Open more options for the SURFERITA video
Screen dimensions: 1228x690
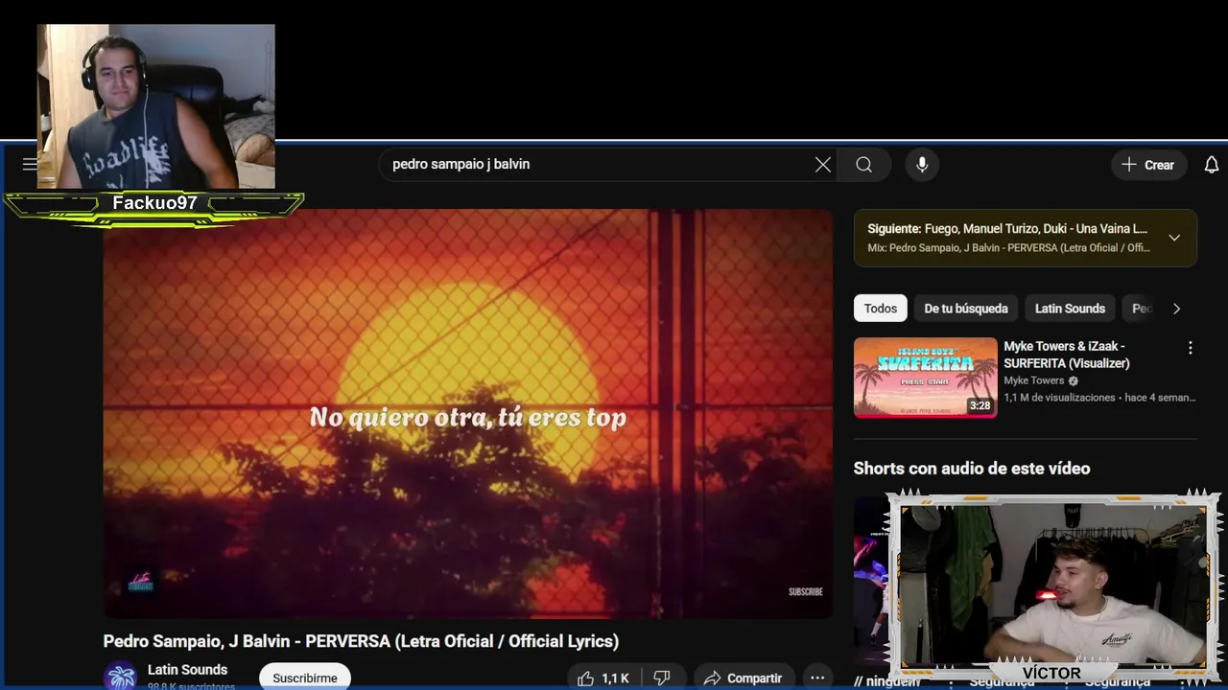[1191, 348]
